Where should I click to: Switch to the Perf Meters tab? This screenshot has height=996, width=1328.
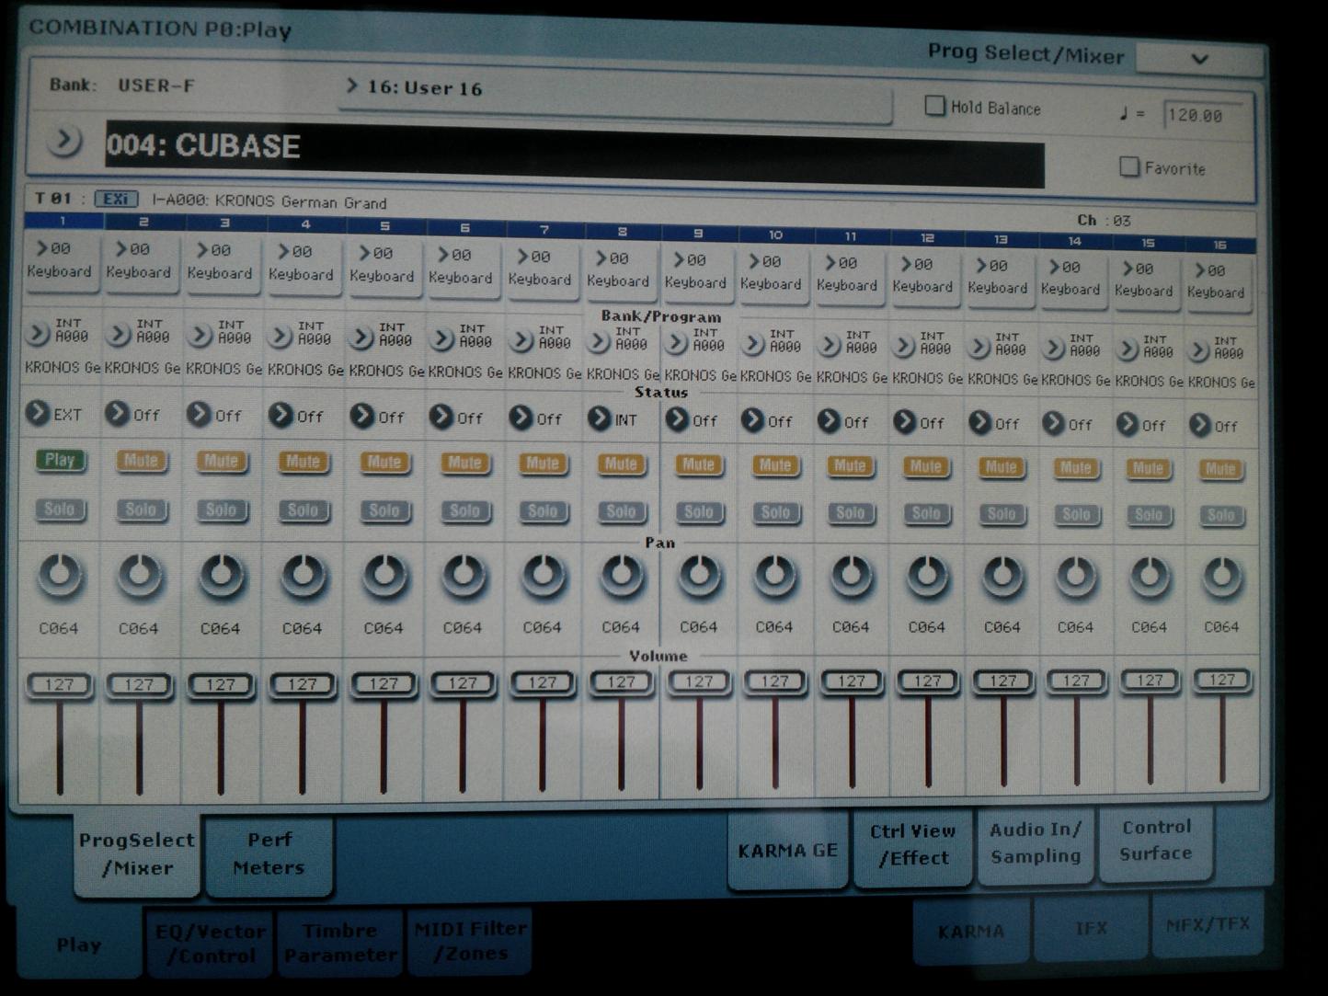(269, 854)
